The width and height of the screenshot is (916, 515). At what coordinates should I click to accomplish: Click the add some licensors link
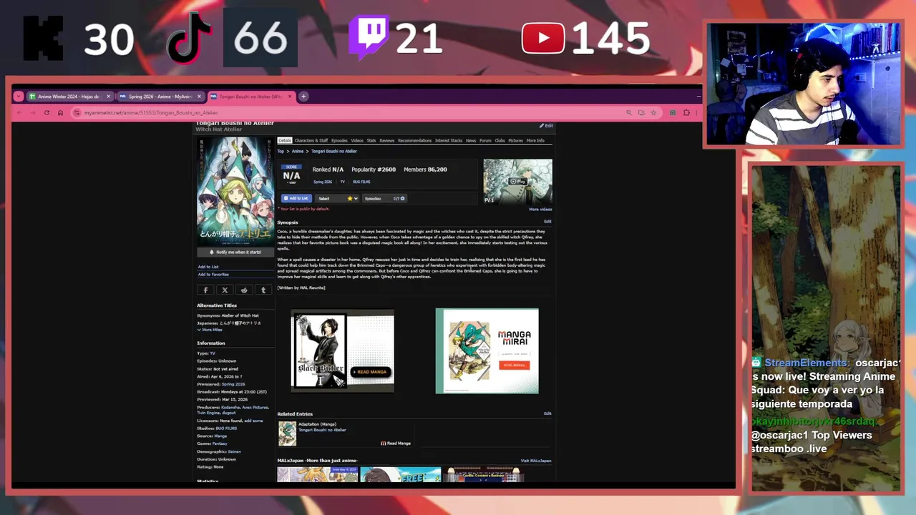253,421
